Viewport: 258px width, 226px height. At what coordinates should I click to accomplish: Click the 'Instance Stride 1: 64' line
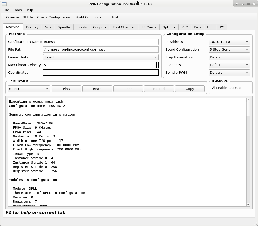coord(34,163)
